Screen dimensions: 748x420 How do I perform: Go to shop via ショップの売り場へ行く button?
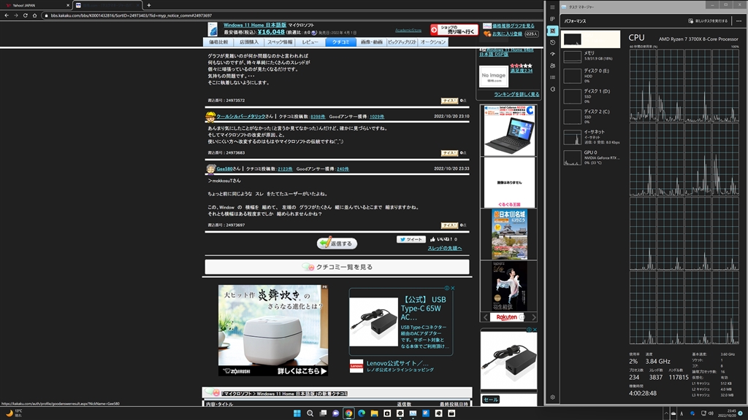click(454, 30)
